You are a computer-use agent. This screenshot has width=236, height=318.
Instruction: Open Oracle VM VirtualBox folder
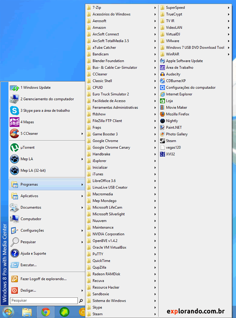coord(122,247)
